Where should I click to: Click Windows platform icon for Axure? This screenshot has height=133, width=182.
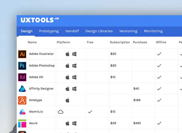pos(74,123)
